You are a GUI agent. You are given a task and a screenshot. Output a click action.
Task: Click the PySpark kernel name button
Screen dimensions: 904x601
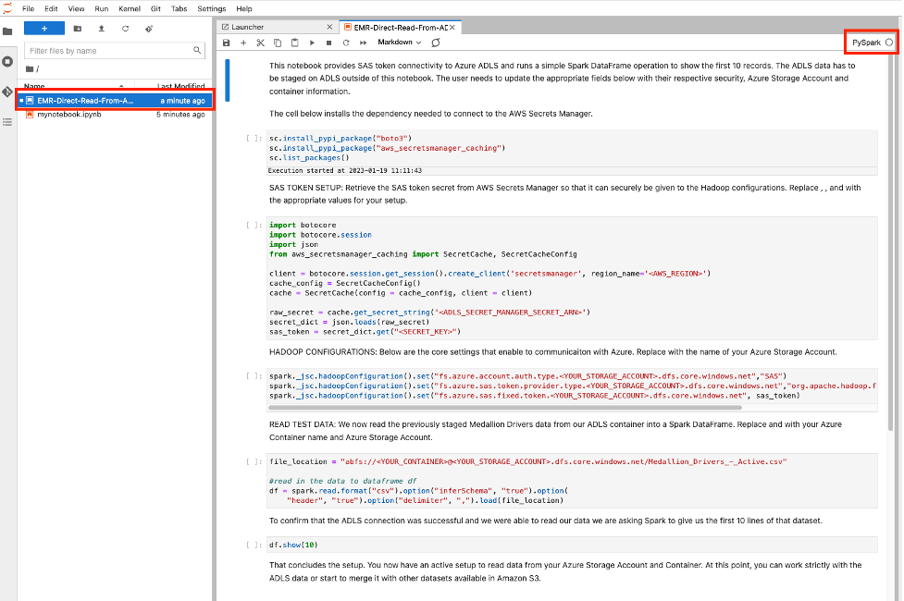[x=866, y=43]
